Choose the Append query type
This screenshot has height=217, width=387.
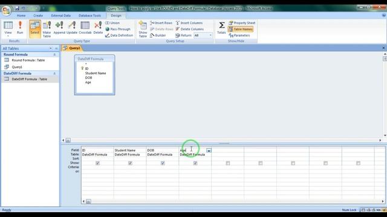(59, 28)
